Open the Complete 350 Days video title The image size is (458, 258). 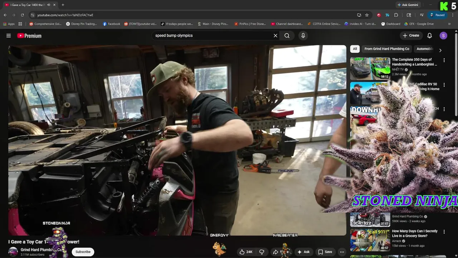414,62
